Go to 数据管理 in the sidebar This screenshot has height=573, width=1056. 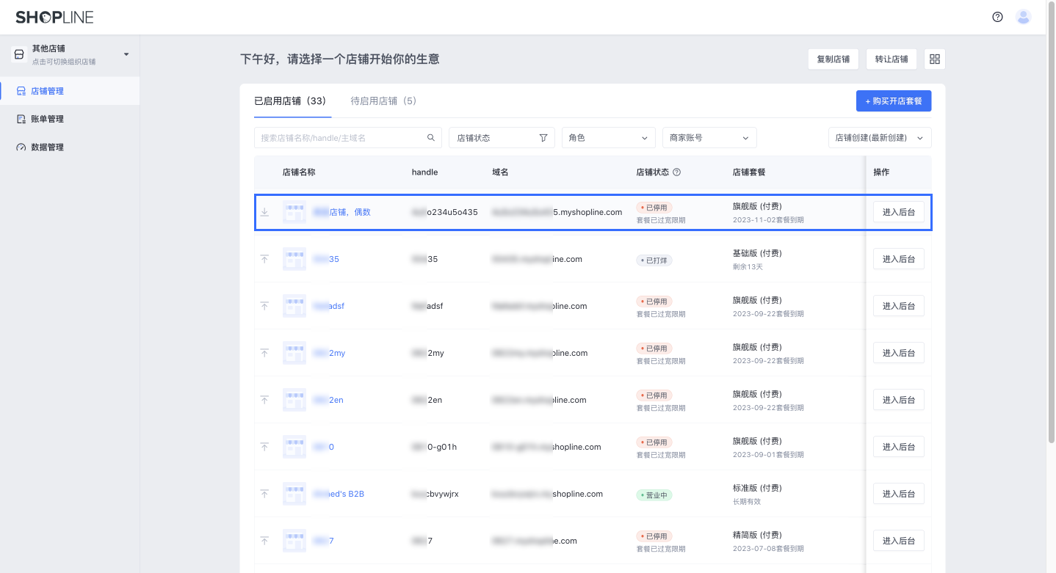pos(47,147)
